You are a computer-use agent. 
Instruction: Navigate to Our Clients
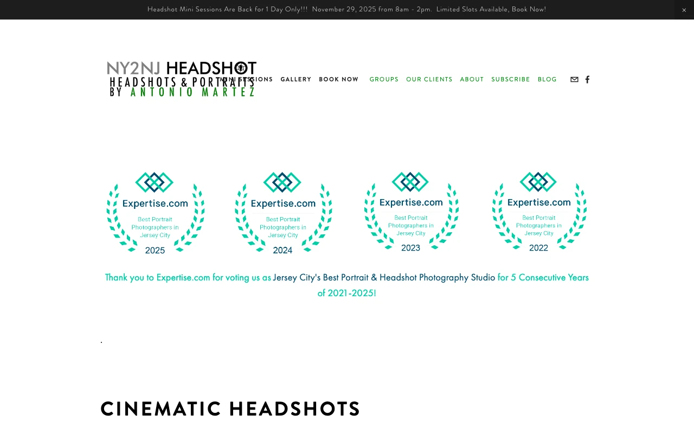point(429,80)
